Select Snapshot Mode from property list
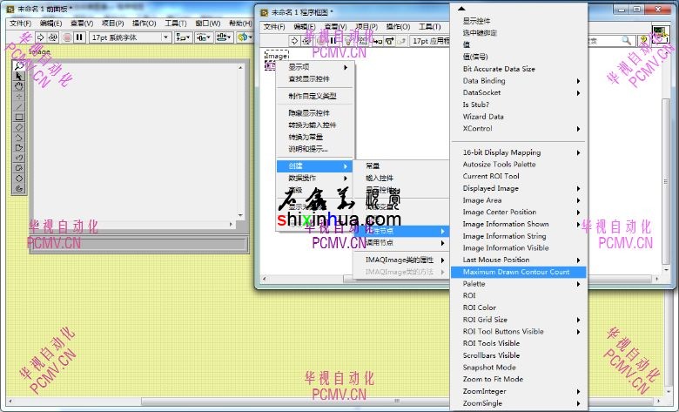The height and width of the screenshot is (412, 679). pos(489,368)
